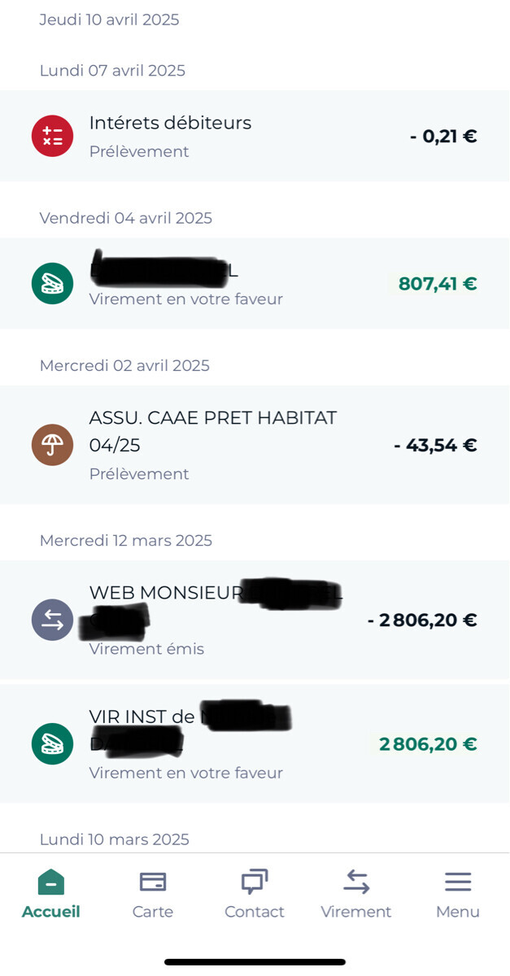Tap the grey transfer arrows icon for WEB MONSIEUR
Image resolution: width=510 pixels, height=976 pixels.
[52, 620]
